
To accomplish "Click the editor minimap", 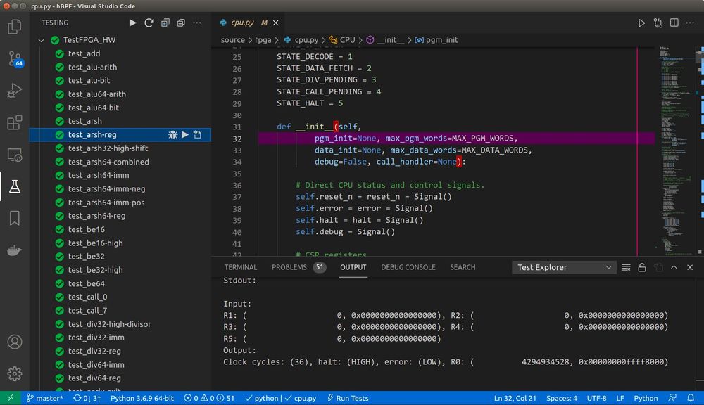I will [677, 150].
